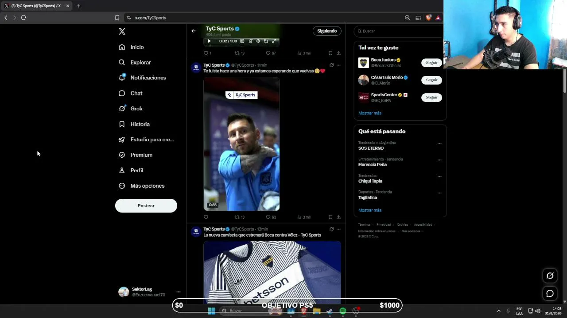Image resolution: width=567 pixels, height=318 pixels.
Task: Open Steam from the Windows taskbar
Action: click(x=330, y=311)
